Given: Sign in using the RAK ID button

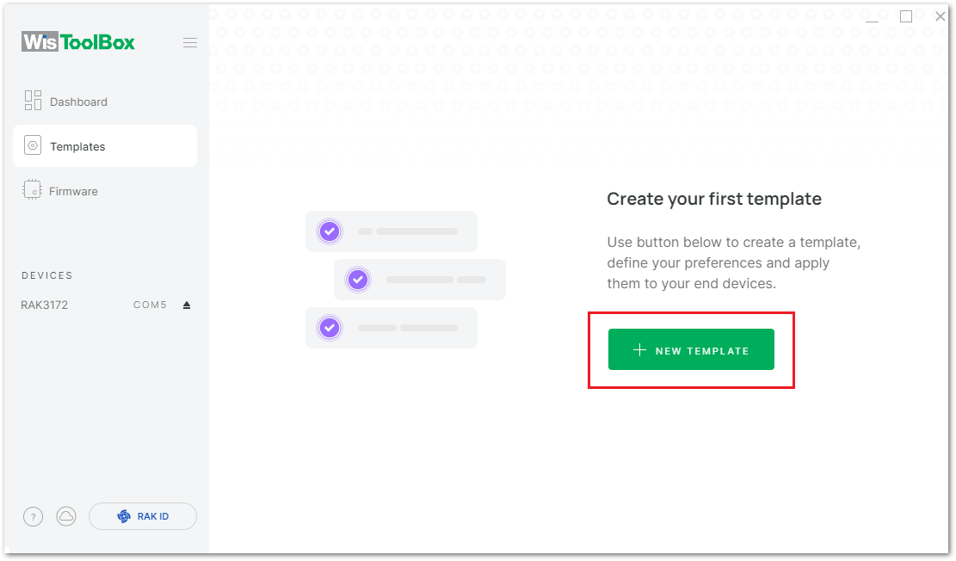Looking at the screenshot, I should coord(143,516).
